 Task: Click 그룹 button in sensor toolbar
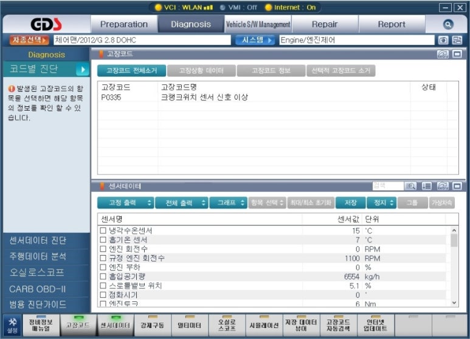[412, 203]
